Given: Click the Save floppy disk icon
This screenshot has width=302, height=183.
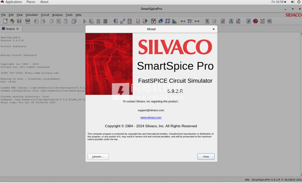Looking at the screenshot, I should coord(19,21).
